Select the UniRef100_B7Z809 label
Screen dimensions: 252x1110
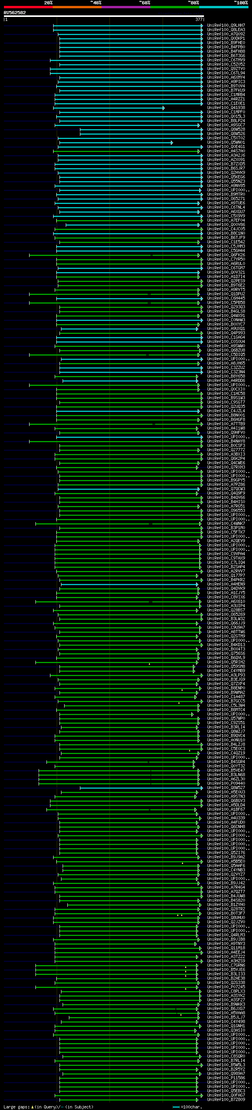pyautogui.click(x=226, y=1099)
